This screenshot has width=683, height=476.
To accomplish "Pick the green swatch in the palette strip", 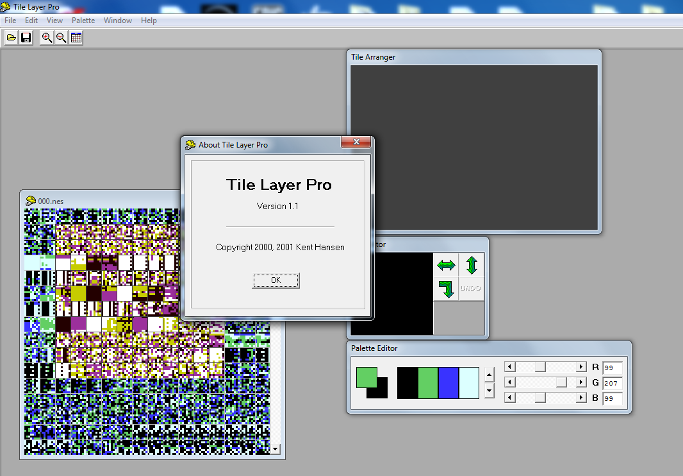I will click(428, 383).
